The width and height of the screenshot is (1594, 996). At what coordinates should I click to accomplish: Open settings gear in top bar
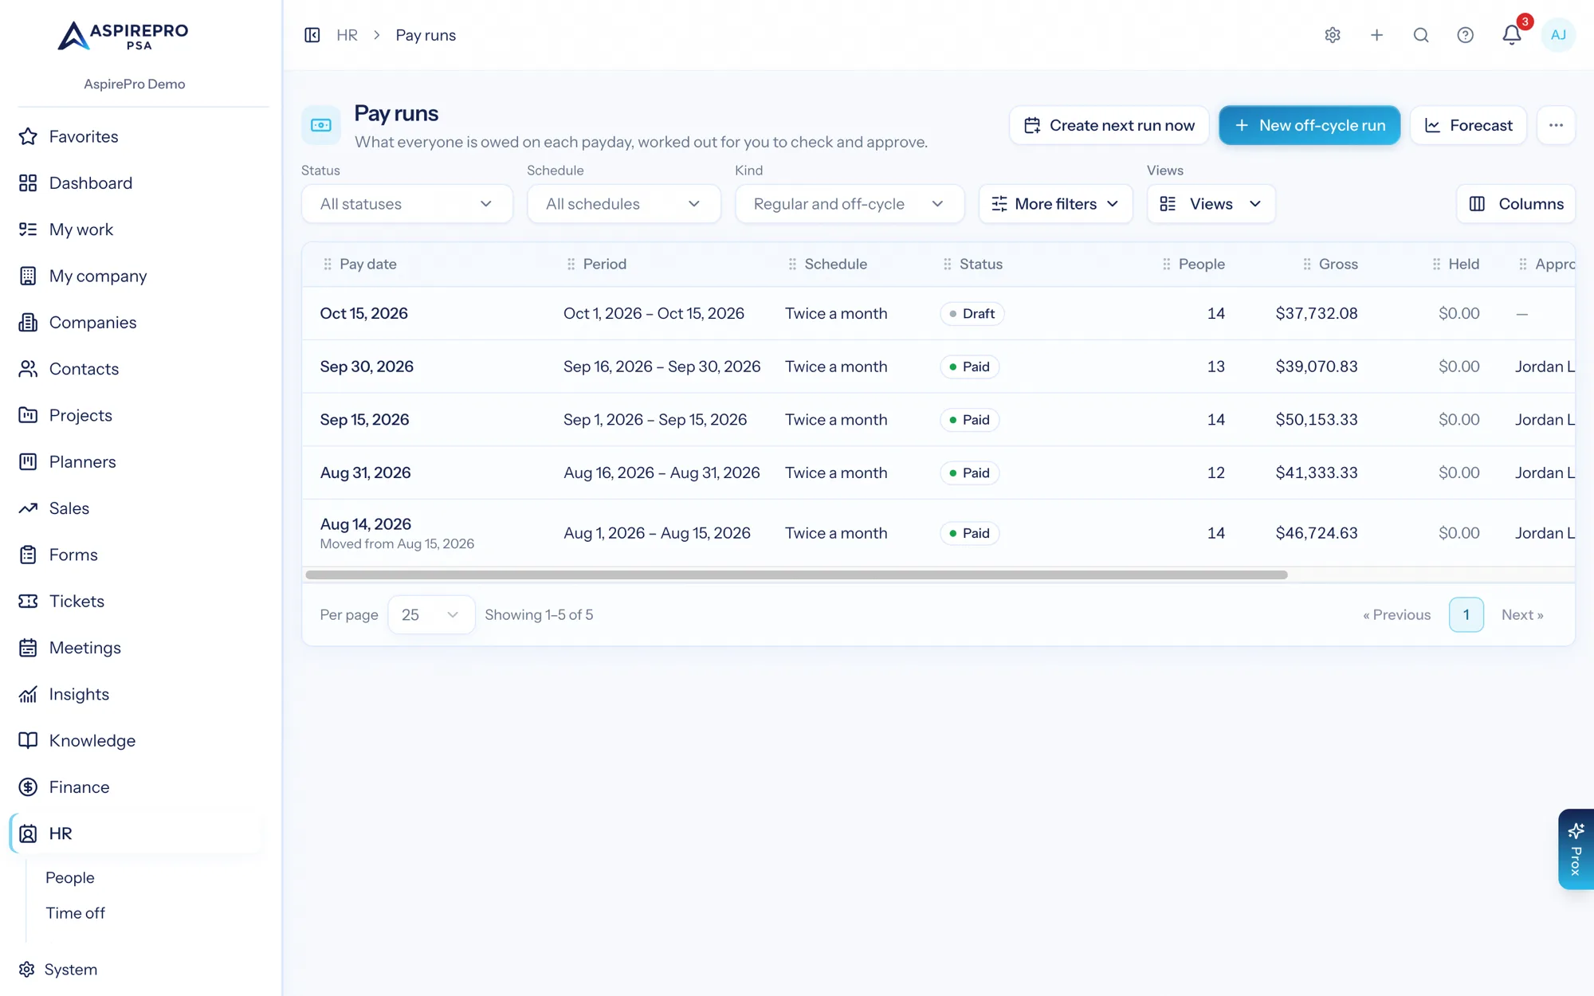pyautogui.click(x=1333, y=35)
